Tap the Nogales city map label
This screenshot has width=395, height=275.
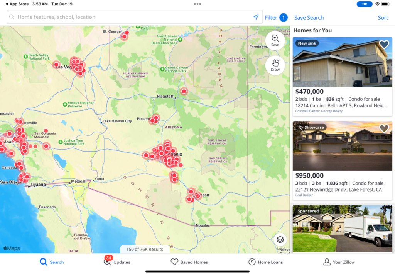pyautogui.click(x=203, y=225)
